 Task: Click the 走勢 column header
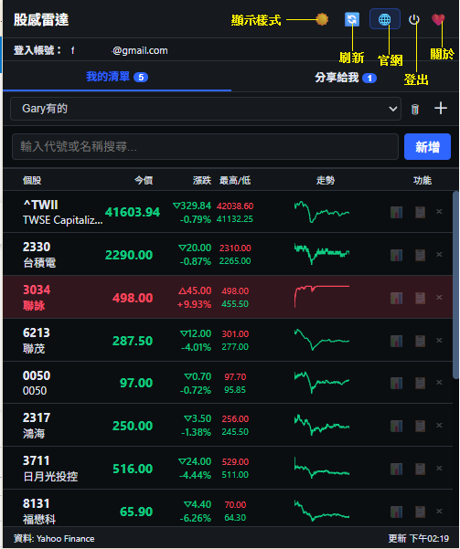326,180
